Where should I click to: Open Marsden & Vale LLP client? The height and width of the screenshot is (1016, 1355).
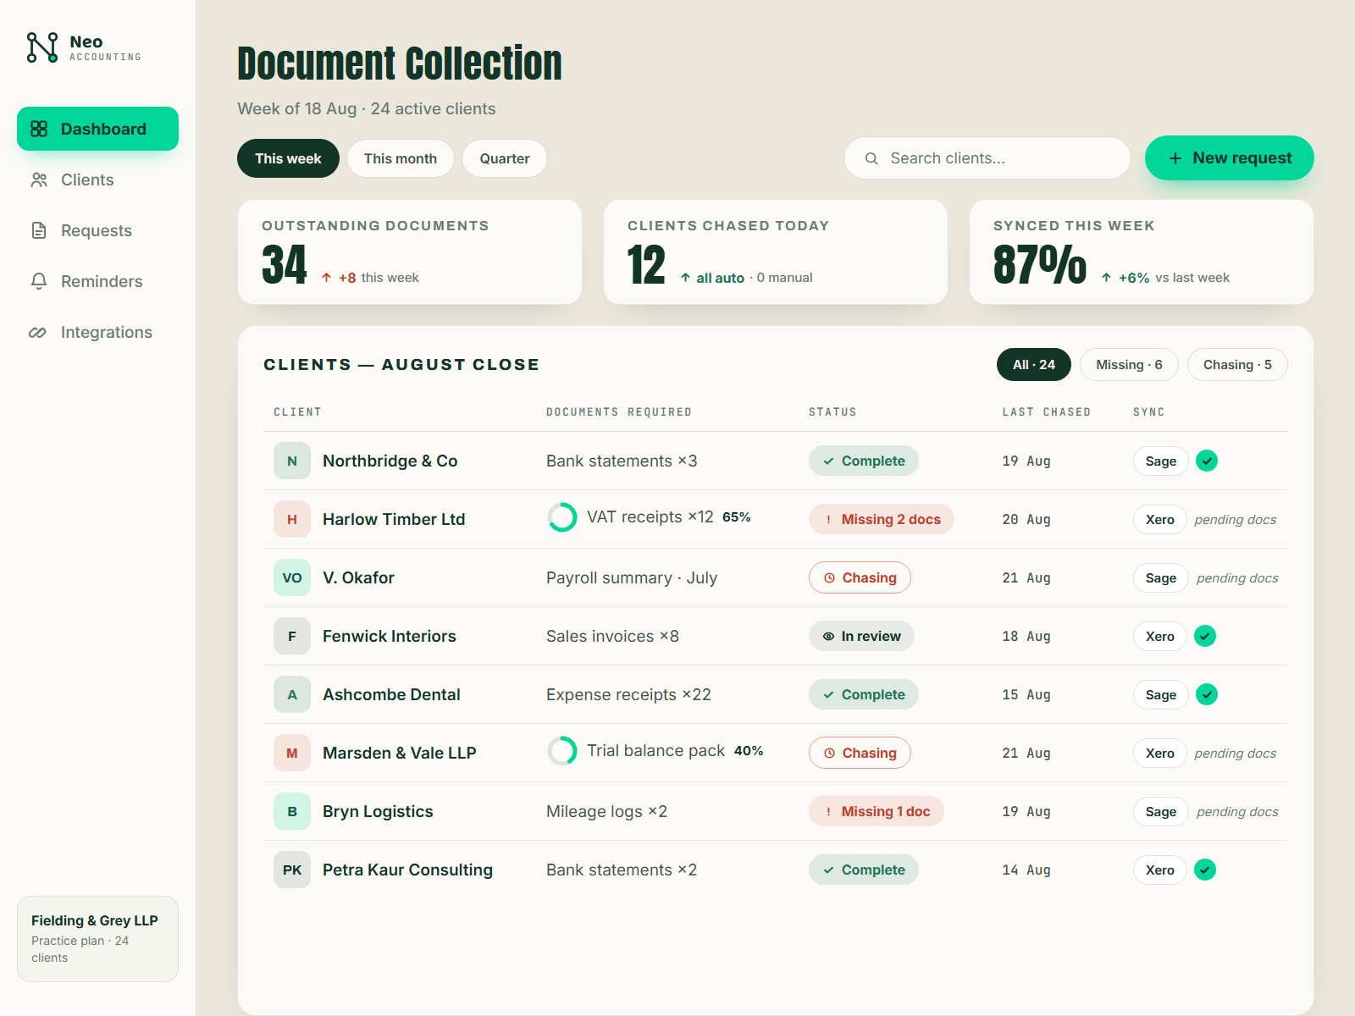[400, 753]
